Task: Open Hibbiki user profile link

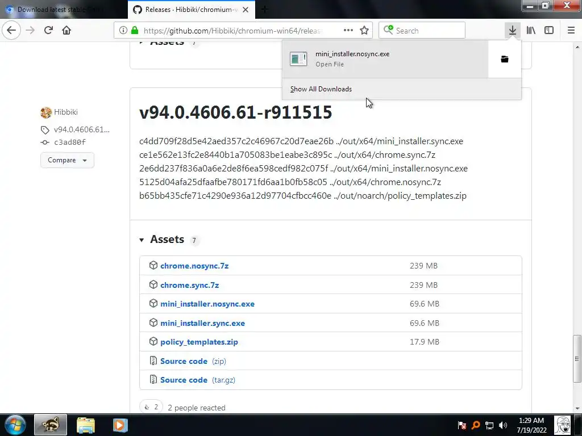Action: tap(66, 112)
